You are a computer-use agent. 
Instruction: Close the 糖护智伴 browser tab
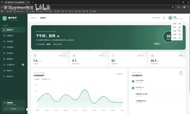click(28, 2)
